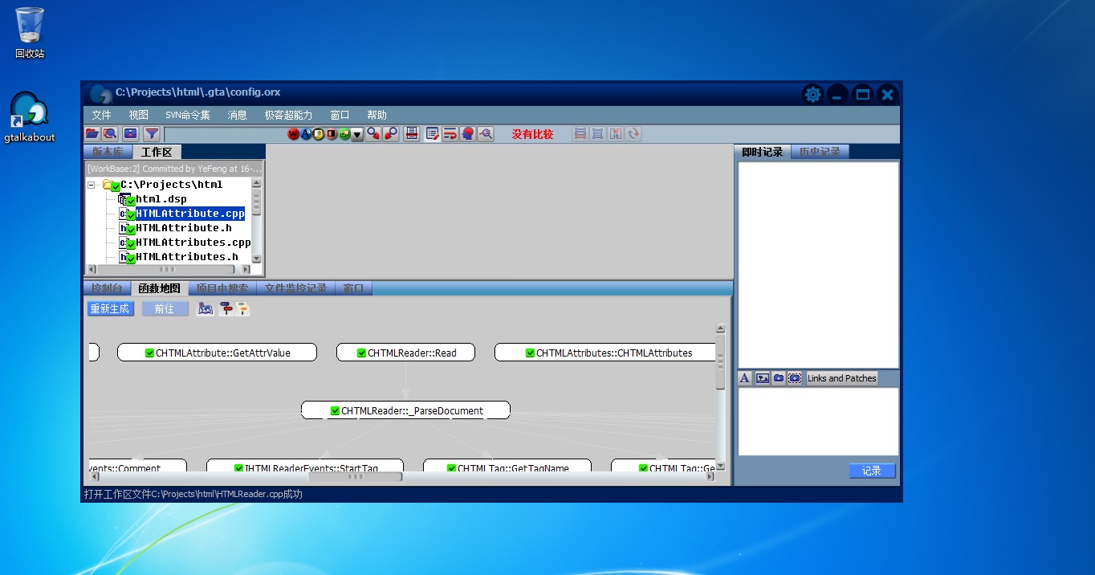Viewport: 1095px width, 575px height.
Task: Click the green circle toolbar icon
Action: click(344, 134)
